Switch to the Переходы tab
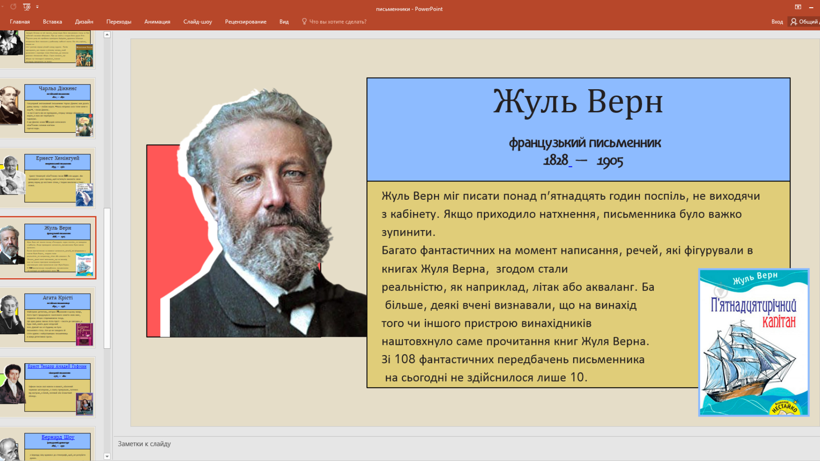 (x=119, y=22)
